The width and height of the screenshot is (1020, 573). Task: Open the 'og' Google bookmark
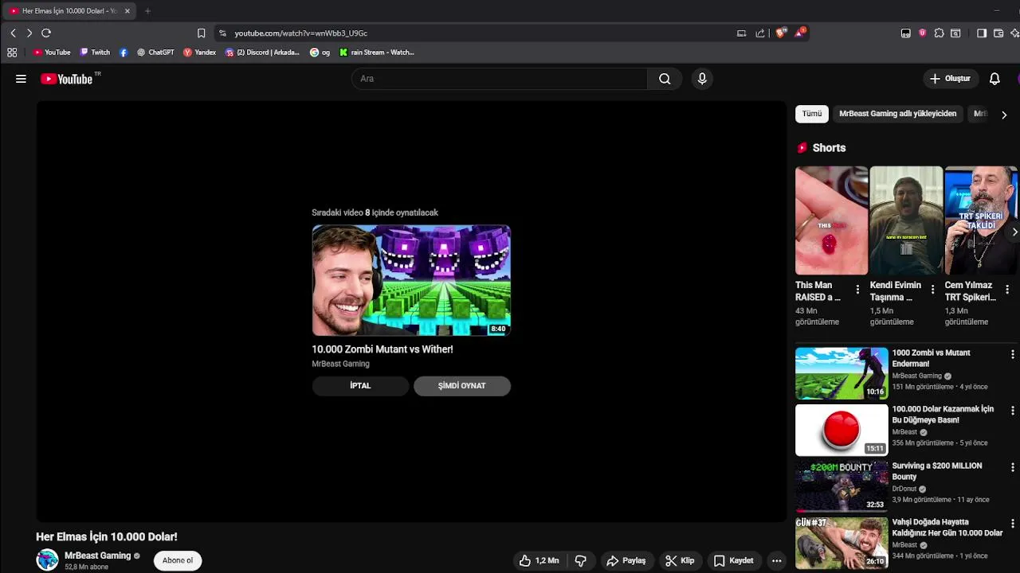pyautogui.click(x=320, y=53)
